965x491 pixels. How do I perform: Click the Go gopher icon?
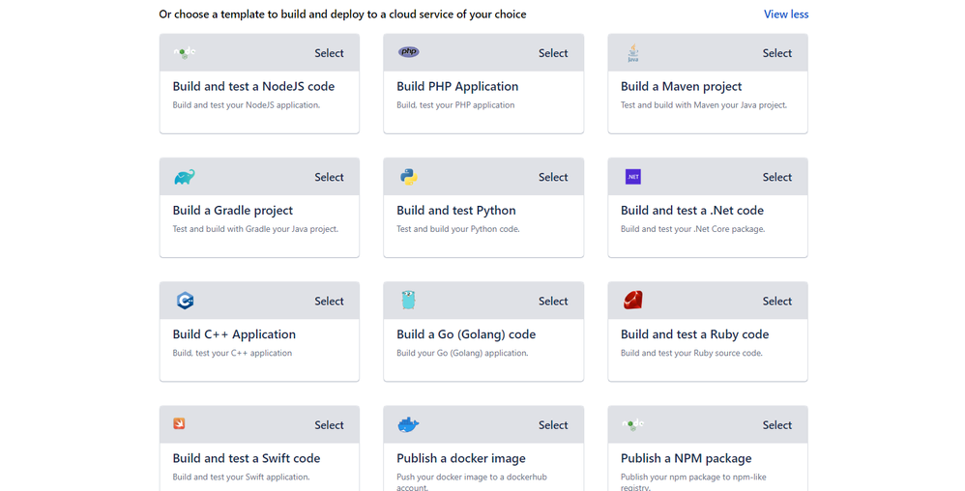click(409, 301)
